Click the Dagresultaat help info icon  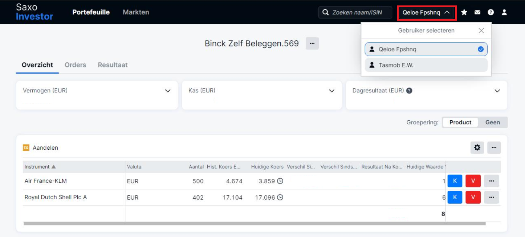click(x=409, y=91)
